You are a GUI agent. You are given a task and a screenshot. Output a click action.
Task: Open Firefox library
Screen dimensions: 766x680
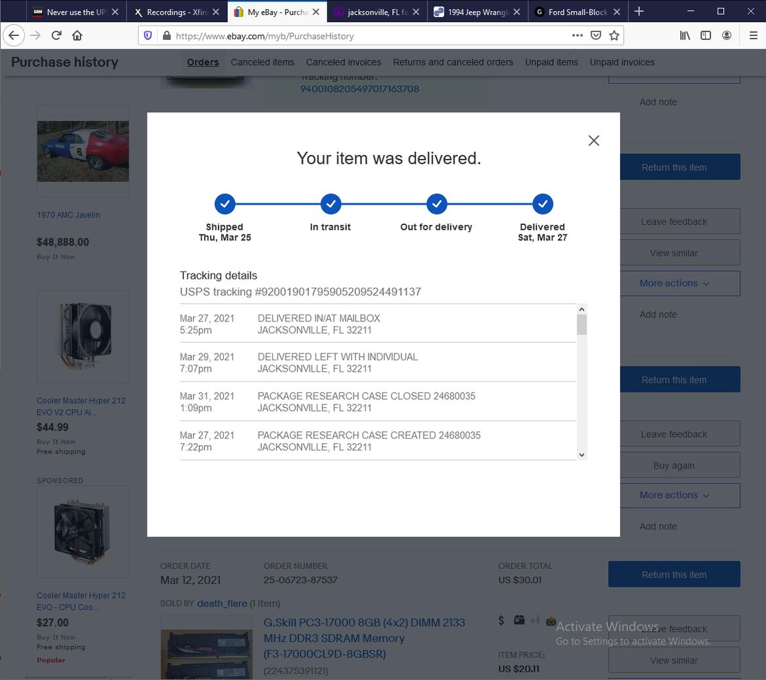coord(685,35)
